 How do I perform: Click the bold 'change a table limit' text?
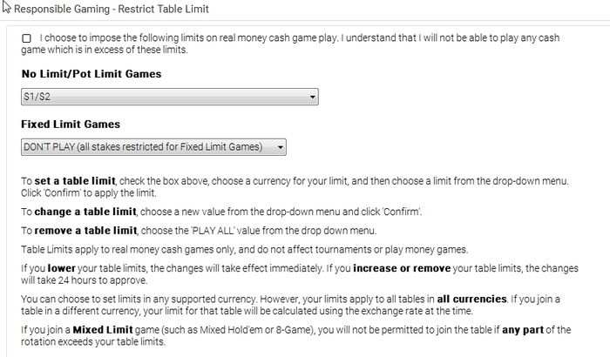click(x=85, y=212)
